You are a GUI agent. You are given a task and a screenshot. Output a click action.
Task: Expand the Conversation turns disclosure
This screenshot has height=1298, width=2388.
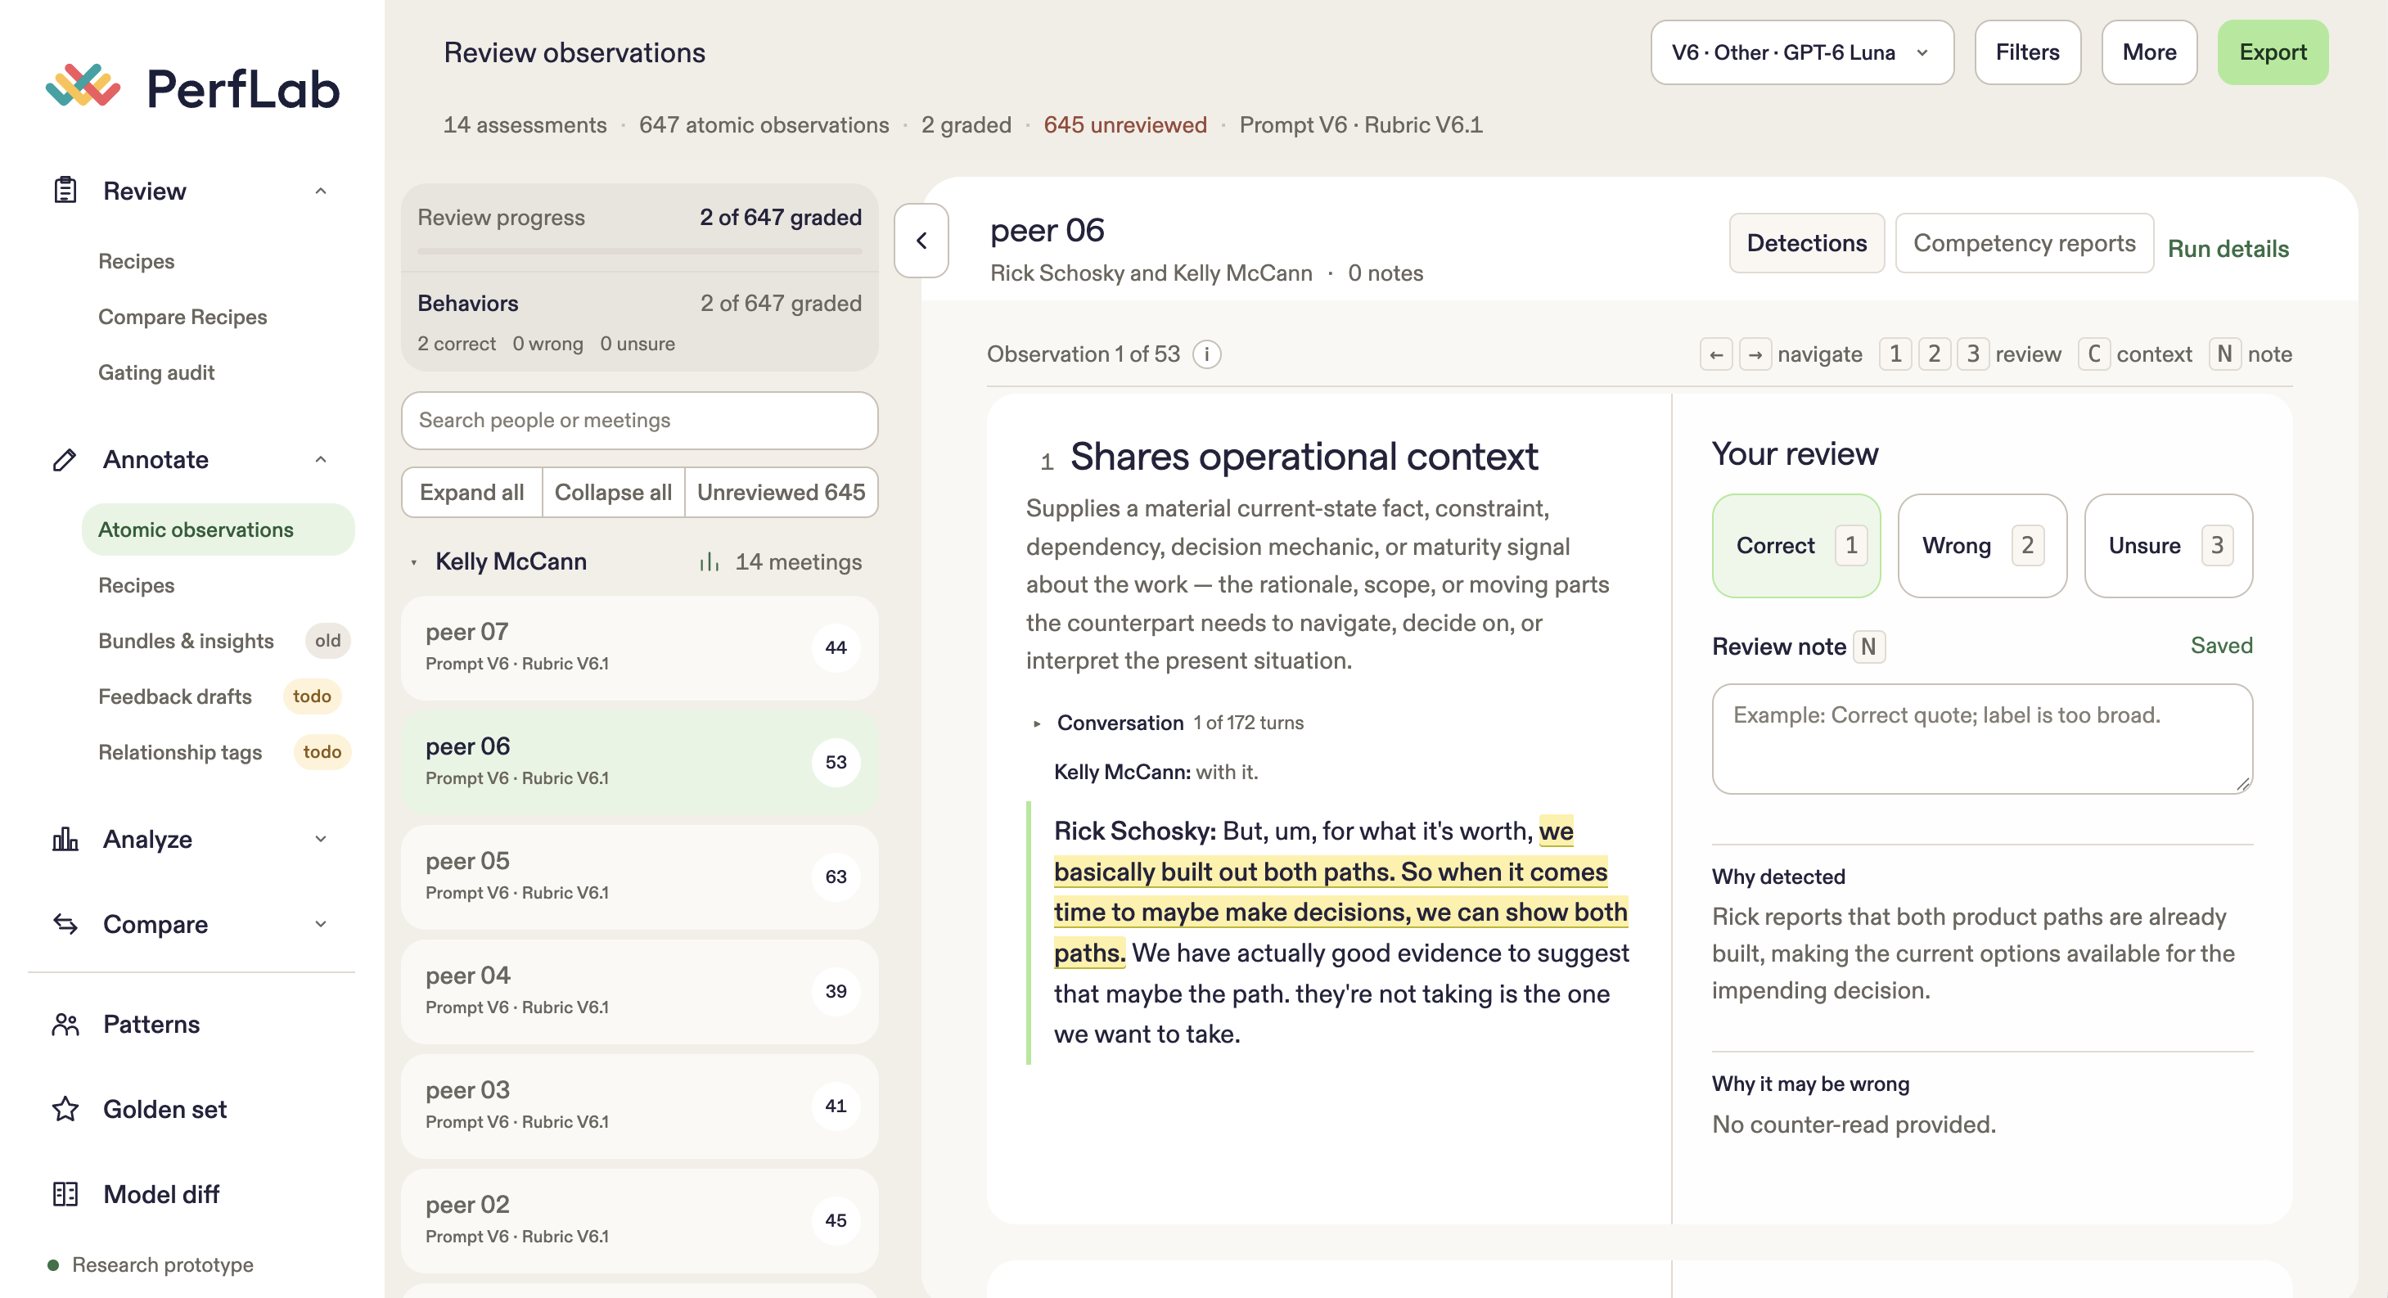point(1038,723)
